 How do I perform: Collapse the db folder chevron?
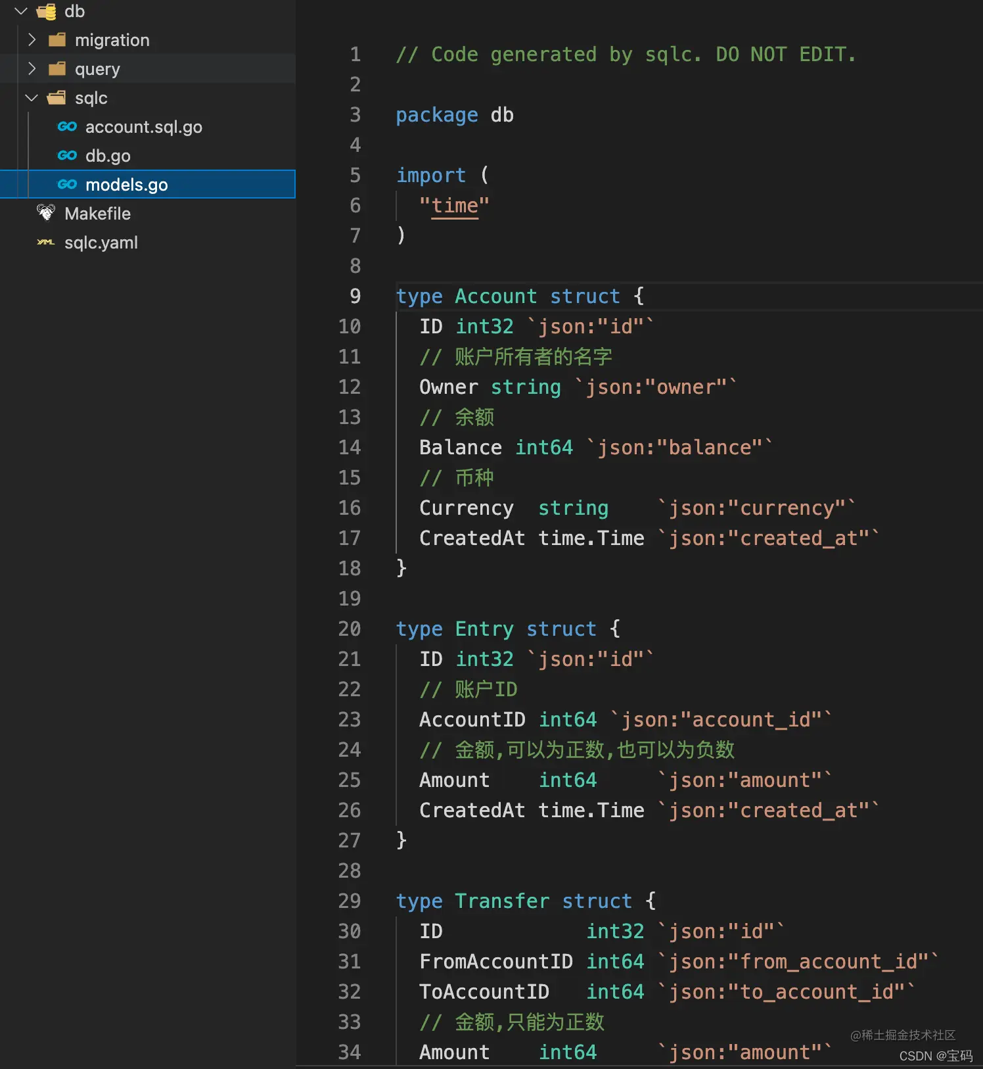coord(21,11)
